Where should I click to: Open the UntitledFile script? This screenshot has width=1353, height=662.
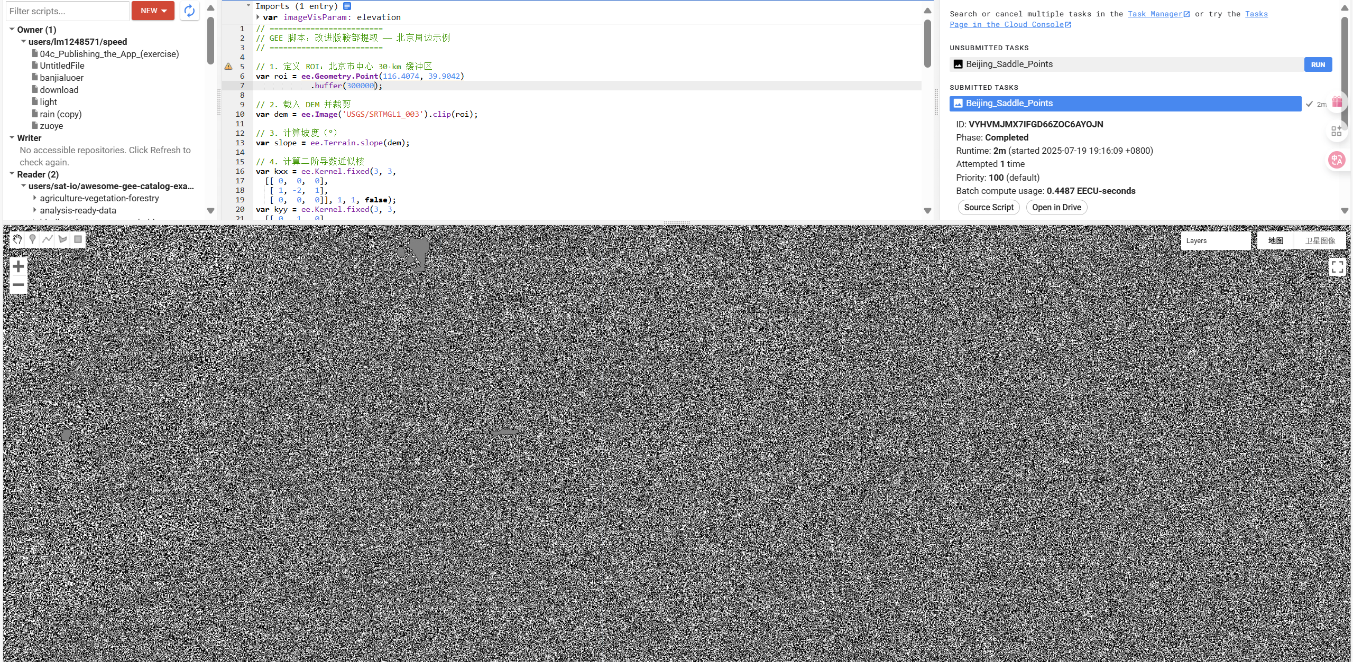click(x=62, y=66)
